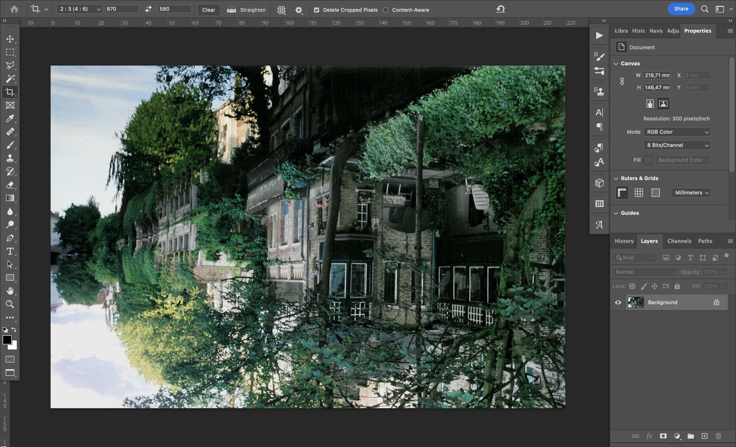Screen dimensions: 736x447
Task: Change grid units from Millimeters
Action: [x=691, y=193]
